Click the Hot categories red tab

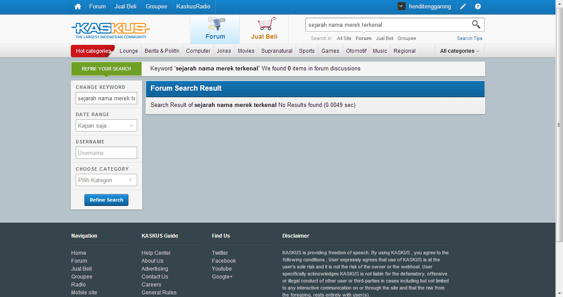93,51
